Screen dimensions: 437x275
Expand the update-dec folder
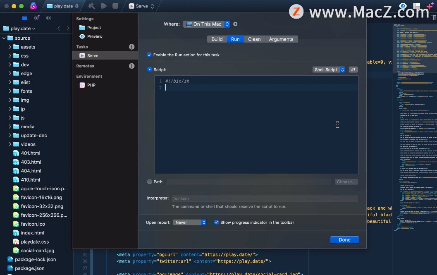point(10,135)
